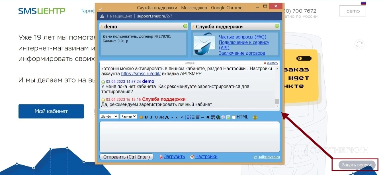Image resolution: width=383 pixels, height=175 pixels.
Task: Open the smsc.ru/edit link in chat history
Action: click(x=141, y=73)
